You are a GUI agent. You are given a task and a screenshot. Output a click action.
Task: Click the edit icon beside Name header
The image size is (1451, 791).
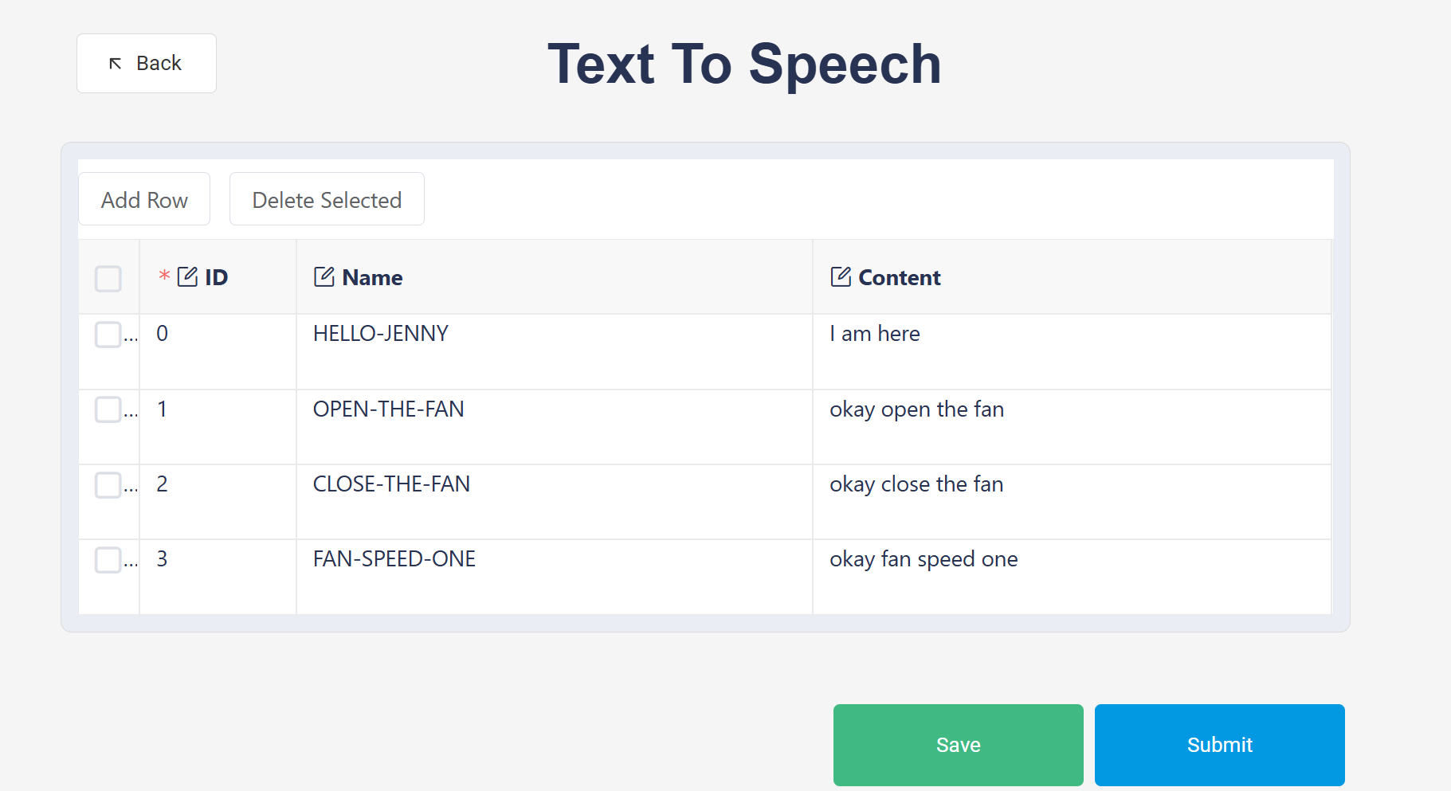pos(324,277)
